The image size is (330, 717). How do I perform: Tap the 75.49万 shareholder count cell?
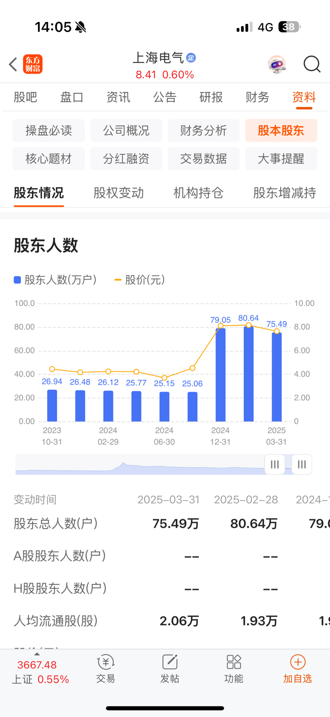[x=176, y=524]
